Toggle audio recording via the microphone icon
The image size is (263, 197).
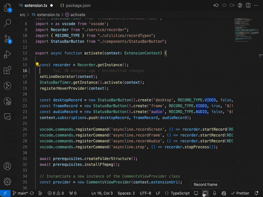click(x=214, y=193)
